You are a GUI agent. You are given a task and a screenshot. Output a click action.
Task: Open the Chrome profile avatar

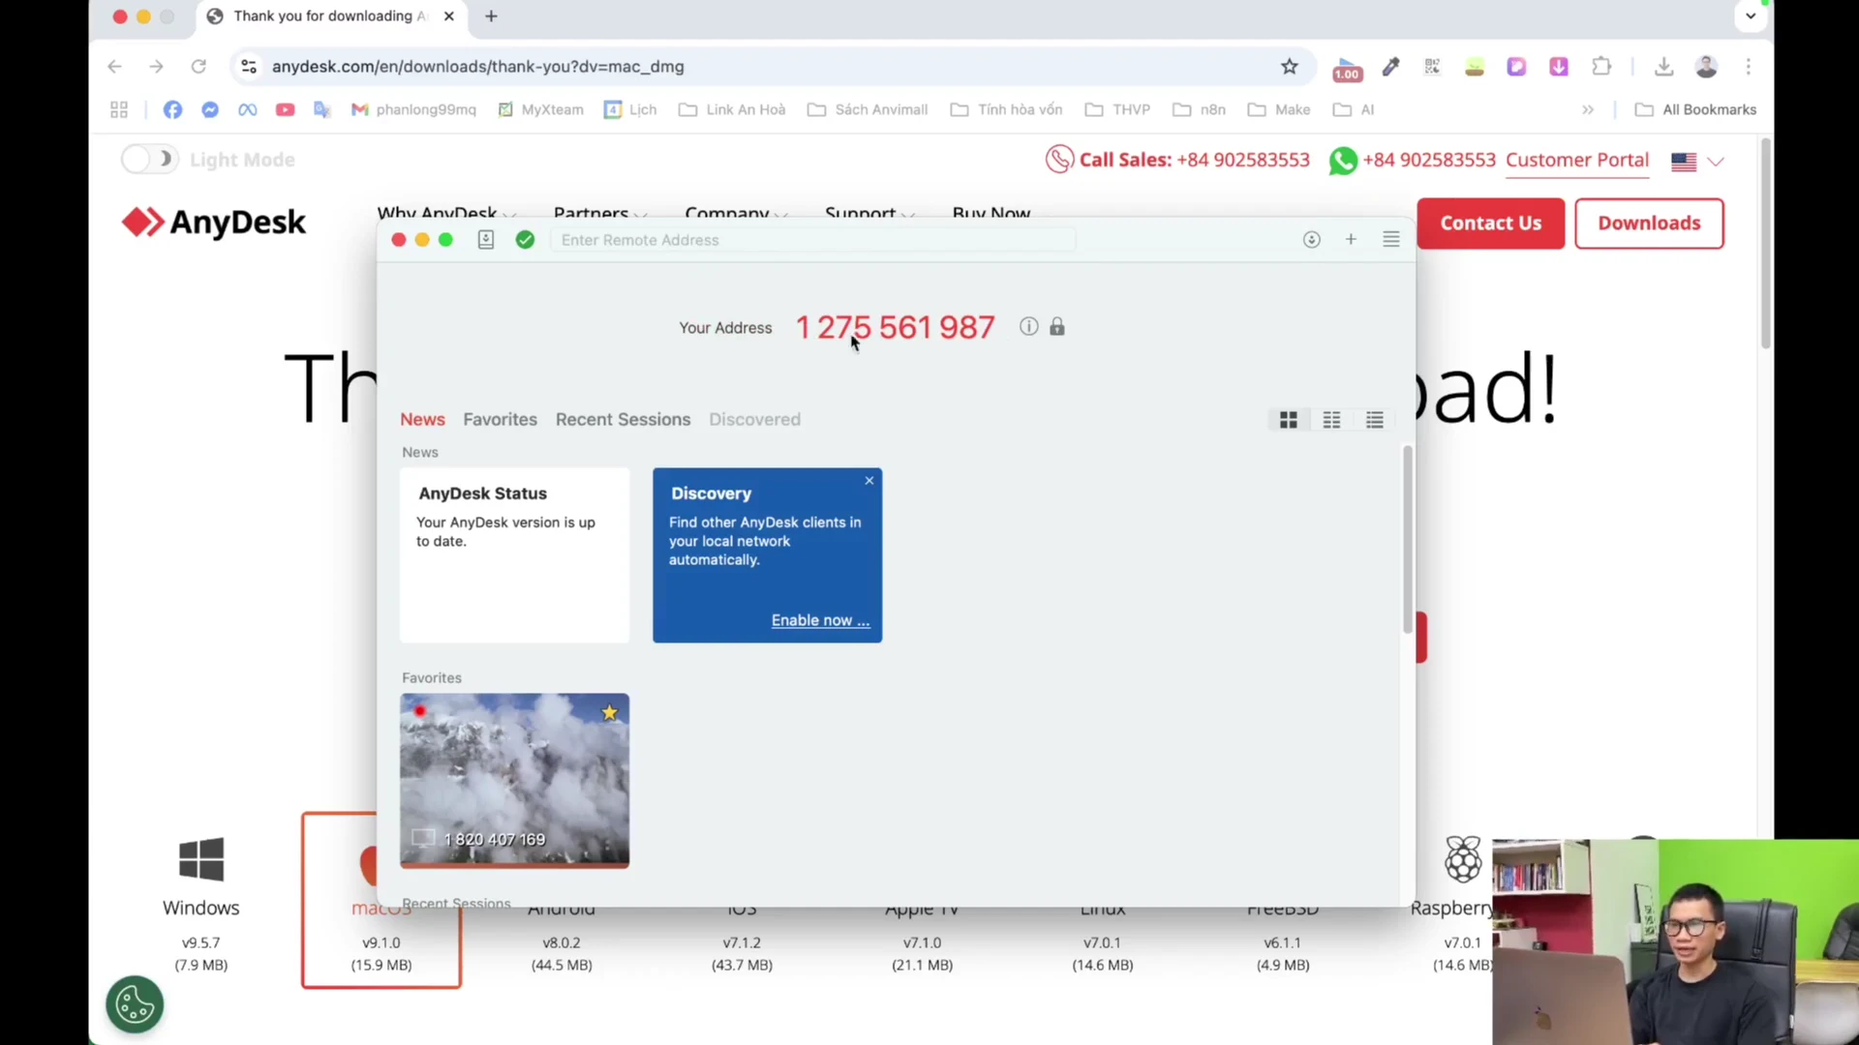pyautogui.click(x=1706, y=67)
